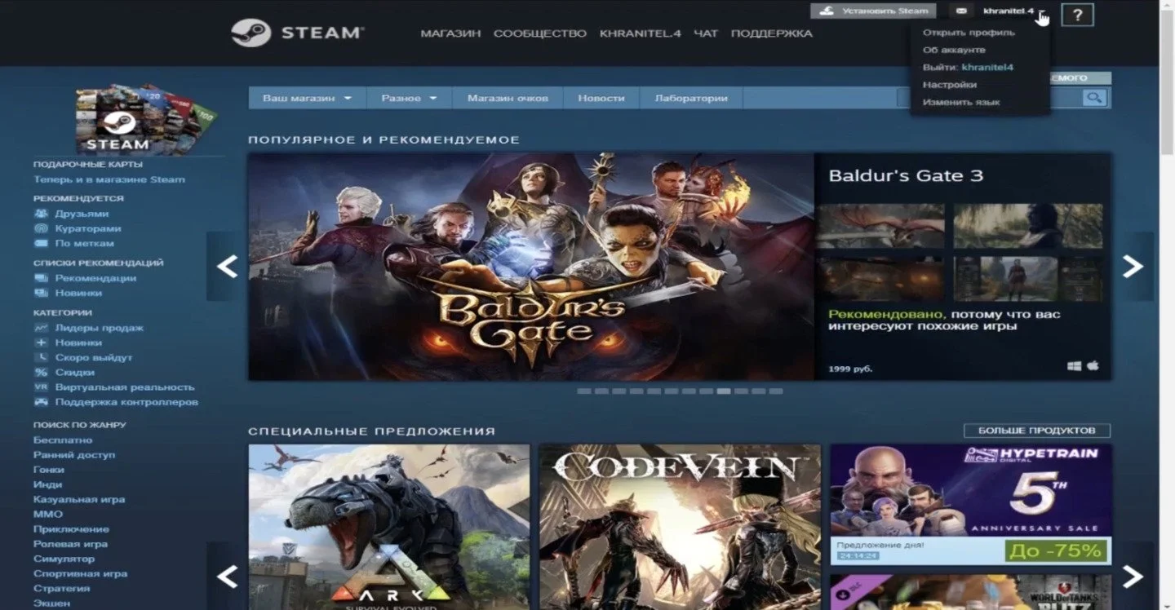Browse the Инди genre link

click(47, 484)
